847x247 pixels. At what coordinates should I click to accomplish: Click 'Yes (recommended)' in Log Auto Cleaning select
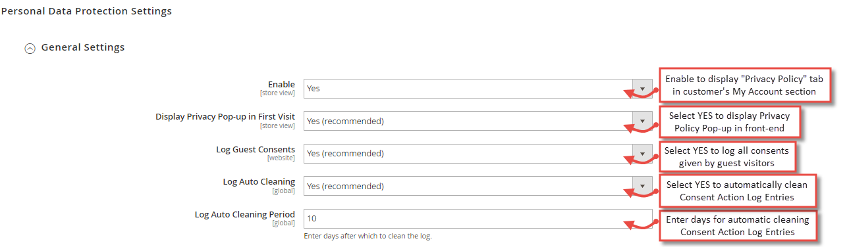pos(345,186)
